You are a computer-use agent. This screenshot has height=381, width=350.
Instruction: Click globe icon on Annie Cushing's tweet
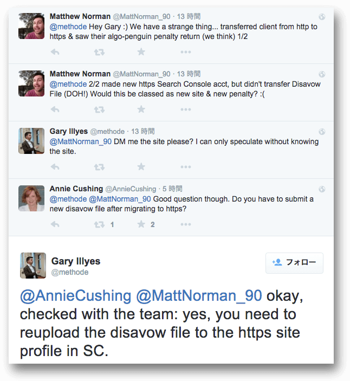(x=322, y=189)
